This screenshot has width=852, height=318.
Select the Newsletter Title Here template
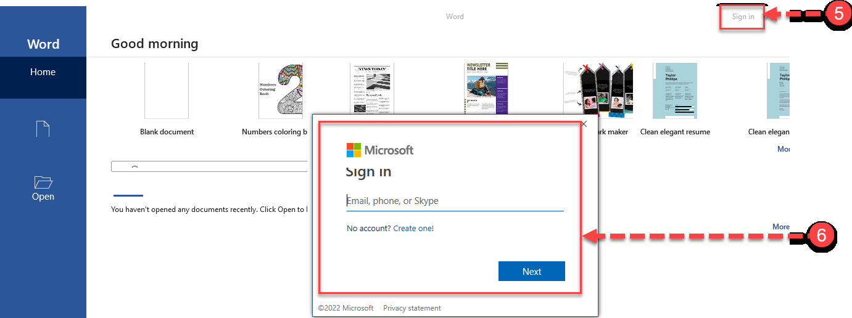click(x=486, y=88)
